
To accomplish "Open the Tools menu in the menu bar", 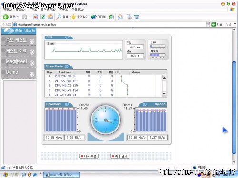I will tap(64, 9).
